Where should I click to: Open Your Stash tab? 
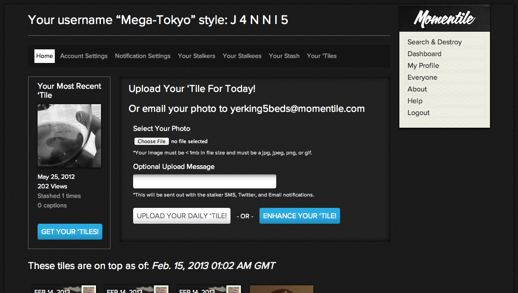point(284,56)
